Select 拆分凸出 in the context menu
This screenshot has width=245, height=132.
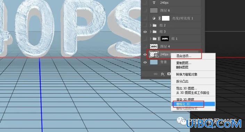point(182,81)
